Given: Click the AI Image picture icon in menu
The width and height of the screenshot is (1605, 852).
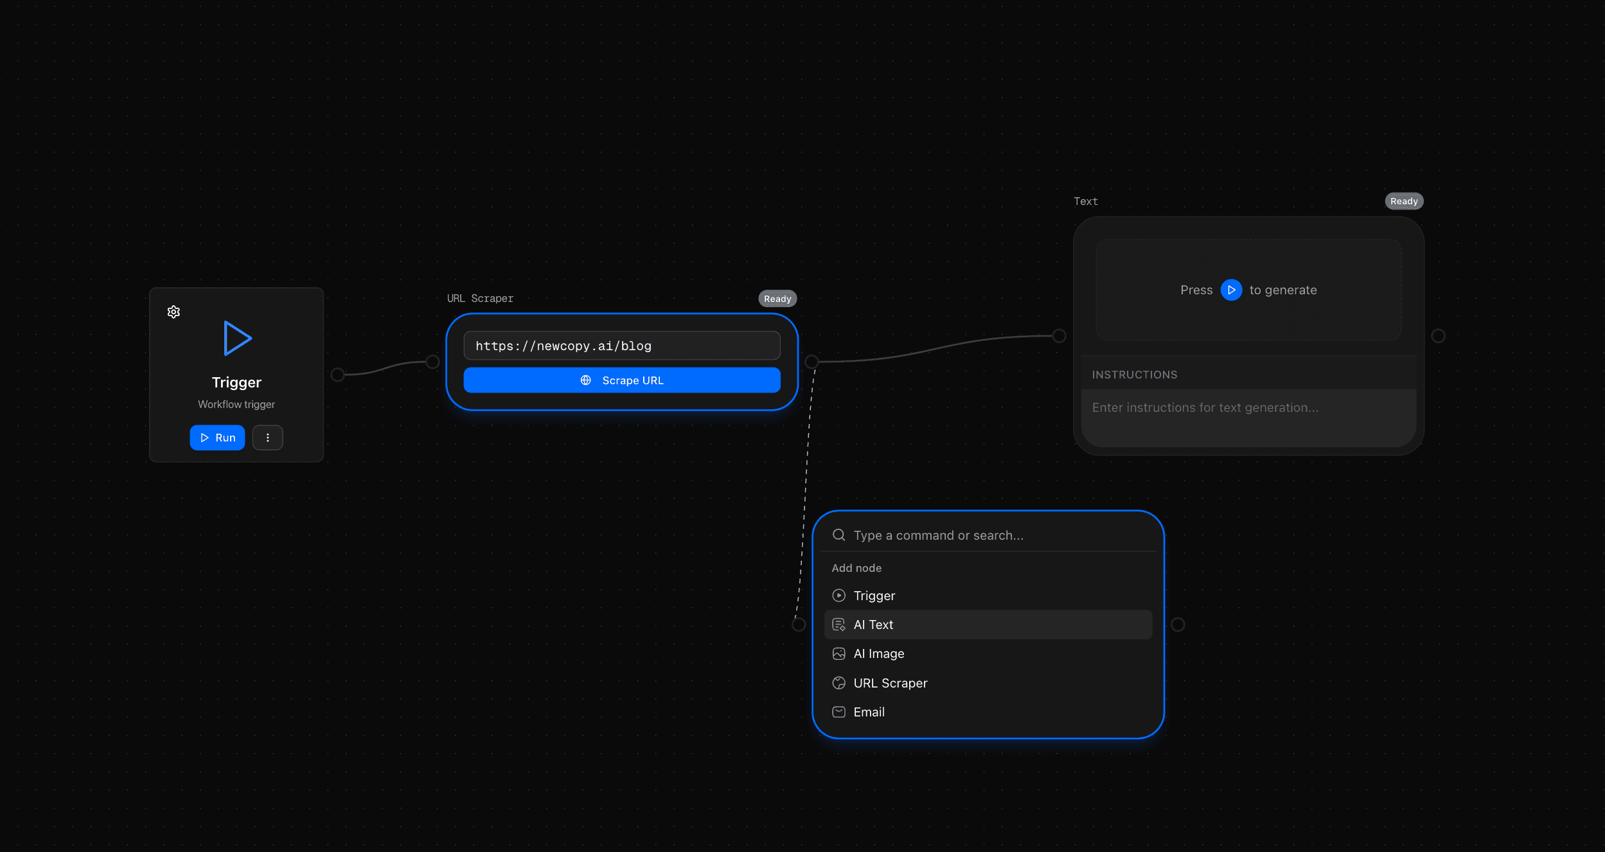Looking at the screenshot, I should pyautogui.click(x=839, y=653).
